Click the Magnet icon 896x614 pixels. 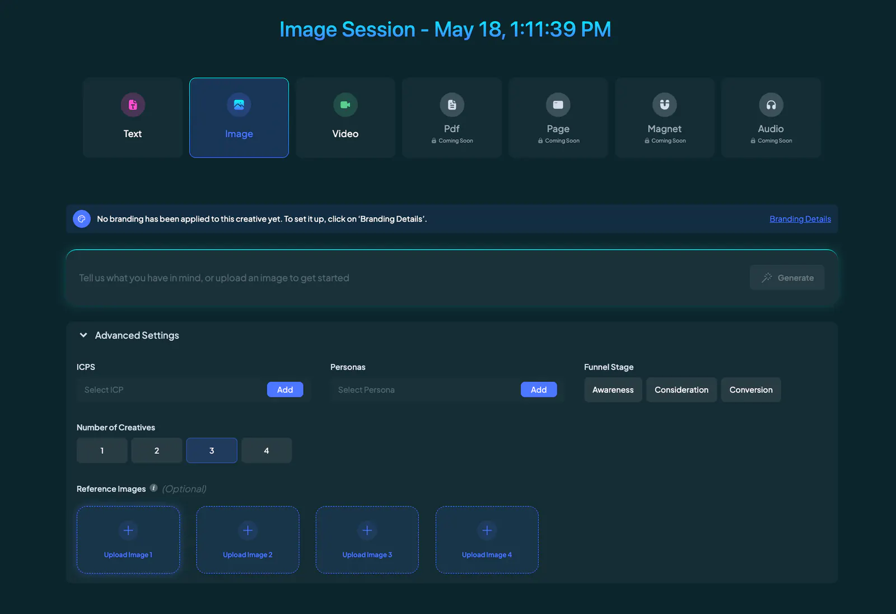[x=665, y=105]
